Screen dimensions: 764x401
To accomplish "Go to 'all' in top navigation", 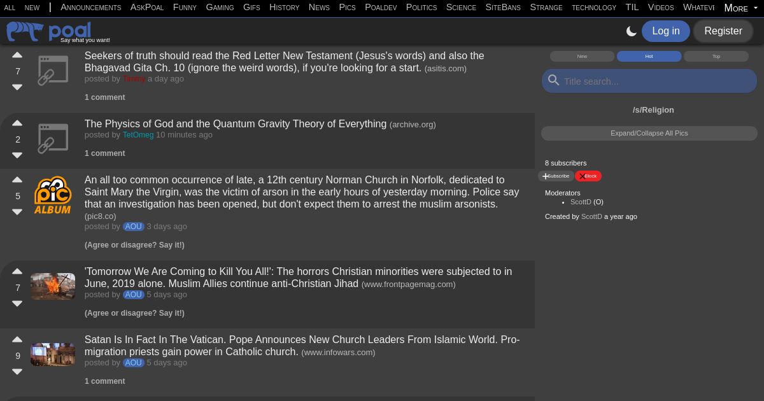I will [x=10, y=8].
